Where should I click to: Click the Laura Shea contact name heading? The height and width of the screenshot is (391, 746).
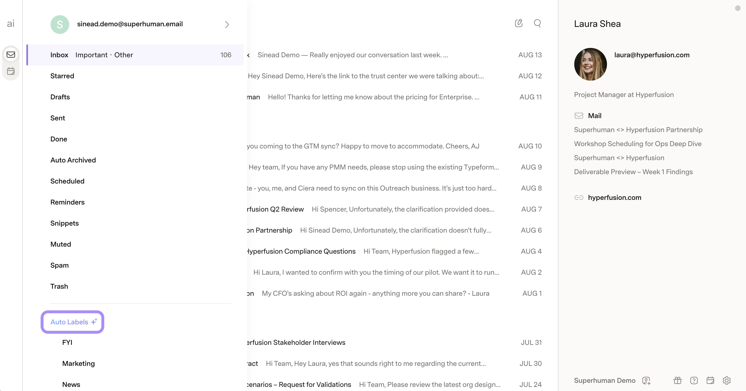click(597, 24)
